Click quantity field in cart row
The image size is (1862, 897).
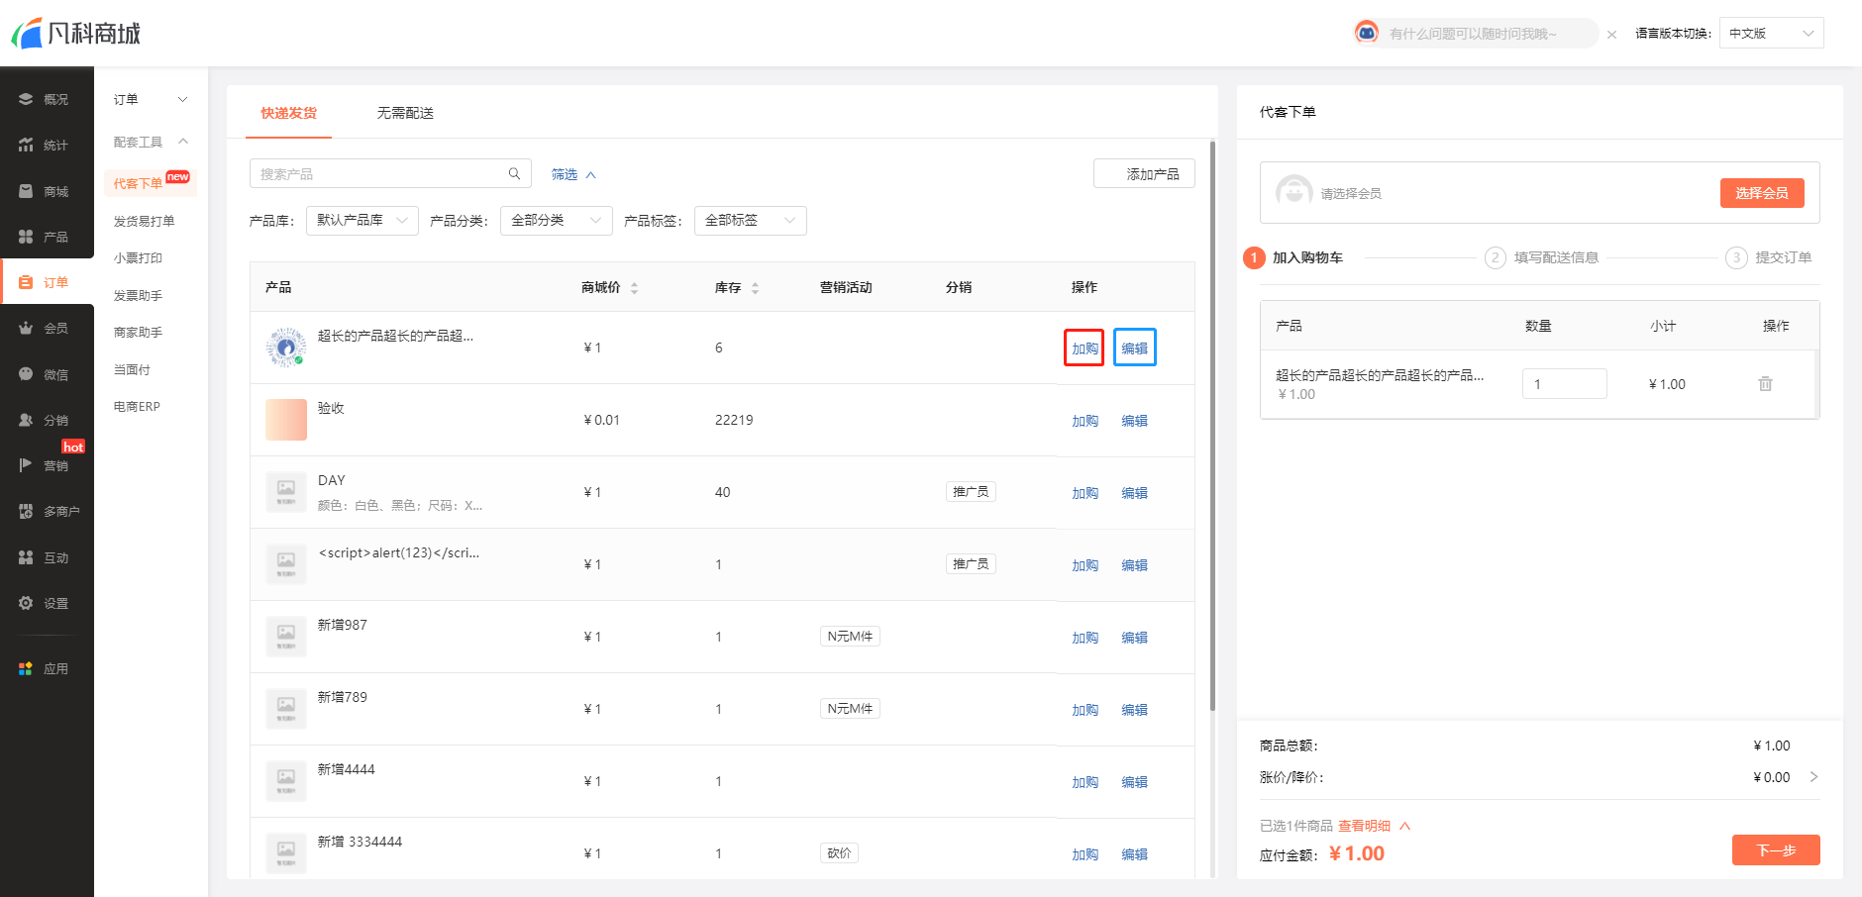pos(1564,383)
